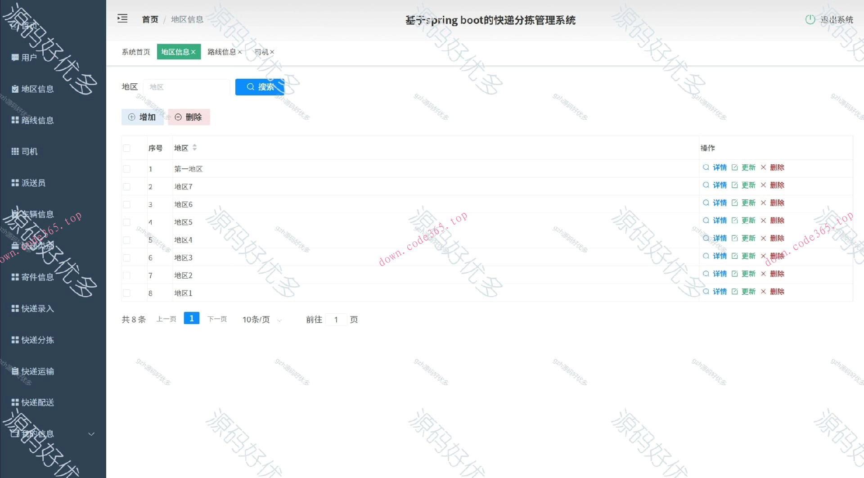Switch to the 司机 tab
This screenshot has width=864, height=478.
[x=261, y=52]
